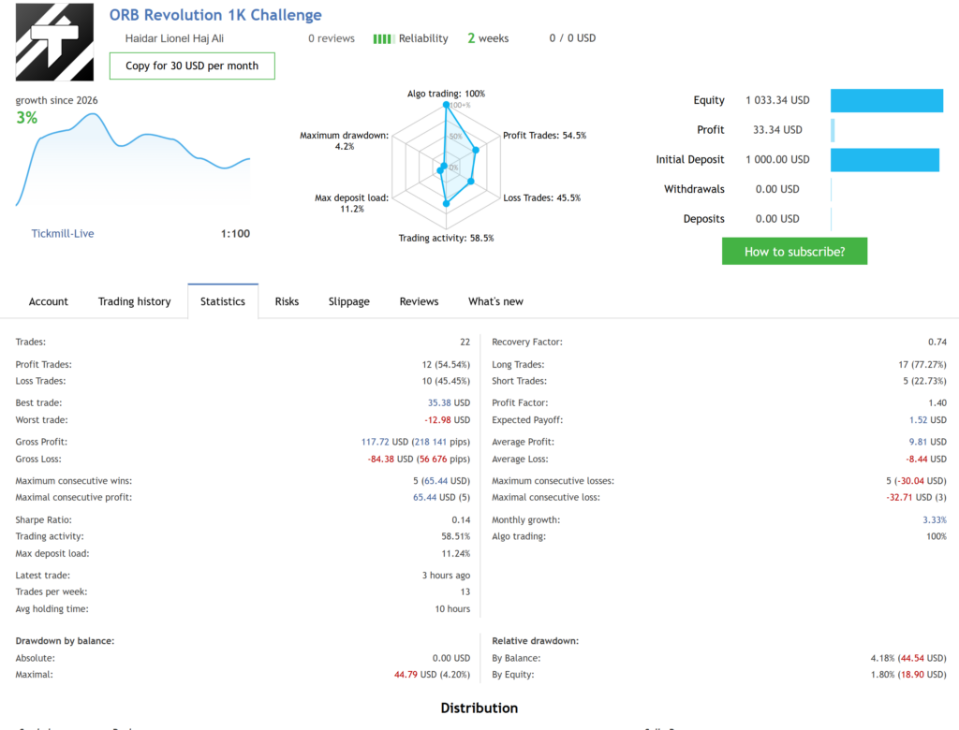Switch to the Trading history tab
959x730 pixels.
tap(135, 301)
